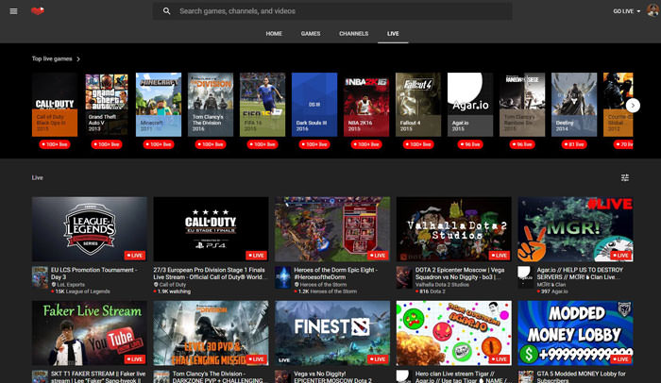
Task: Open the user profile avatar
Action: click(x=652, y=11)
